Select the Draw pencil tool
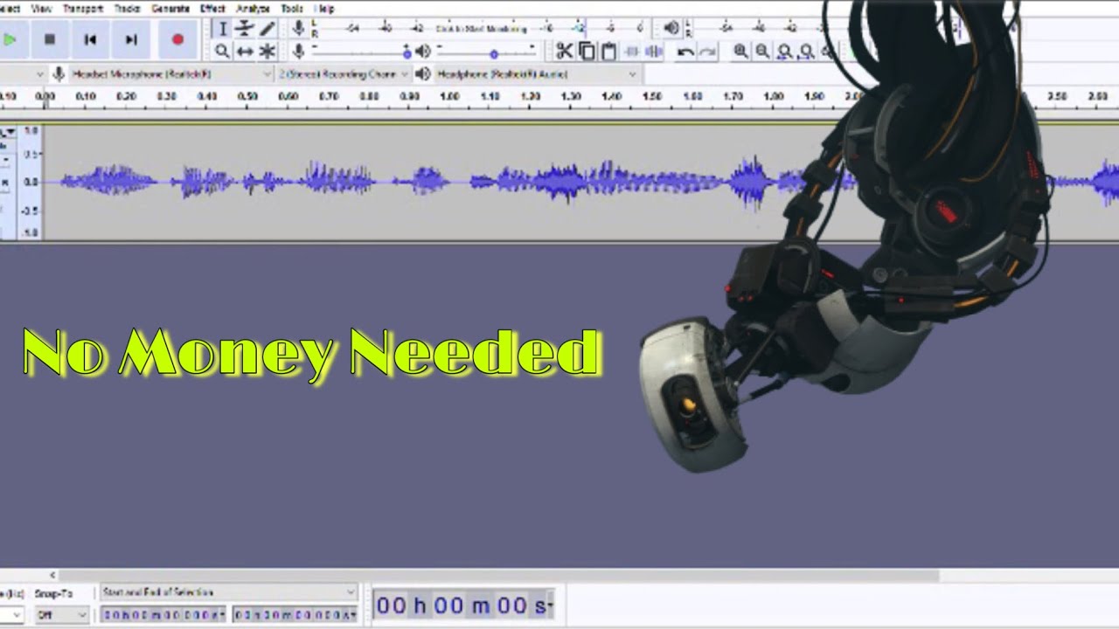1119x629 pixels. coord(268,29)
